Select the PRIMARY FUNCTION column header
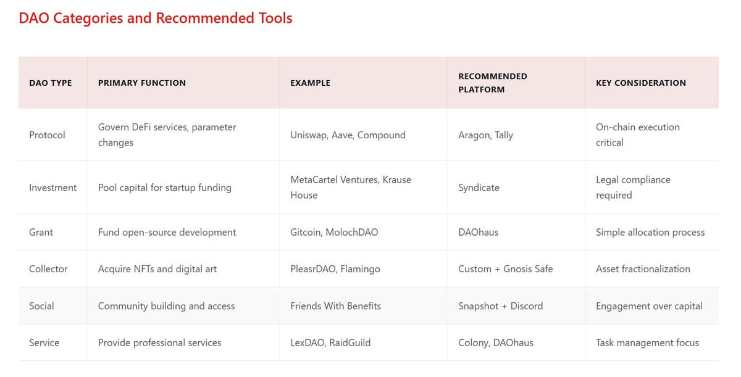This screenshot has height=377, width=741. click(x=142, y=83)
